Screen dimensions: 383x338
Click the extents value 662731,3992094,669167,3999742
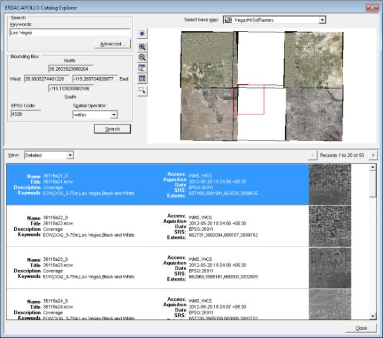click(223, 235)
